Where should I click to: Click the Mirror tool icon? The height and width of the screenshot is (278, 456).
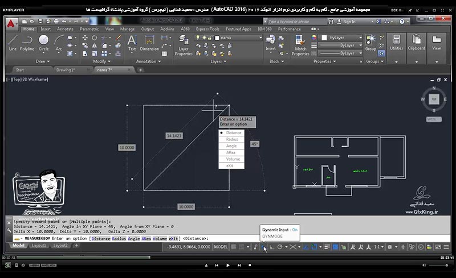click(95, 45)
